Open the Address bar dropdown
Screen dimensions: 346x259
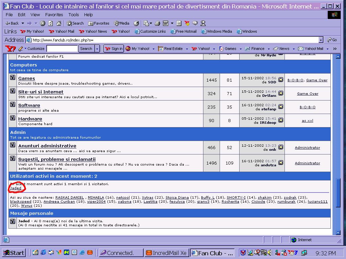tap(321, 40)
